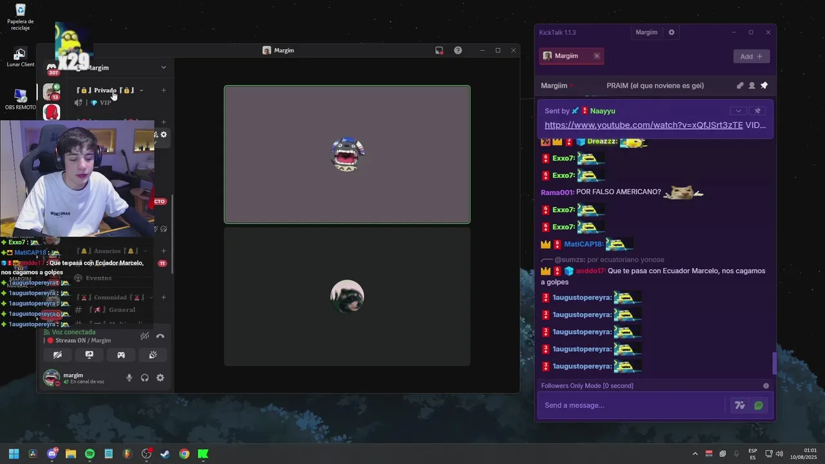Open Spotify from the taskbar
The width and height of the screenshot is (825, 464).
(x=90, y=454)
